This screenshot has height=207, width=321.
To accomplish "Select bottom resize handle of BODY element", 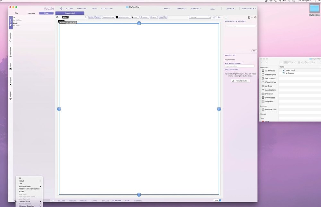I will click(x=139, y=195).
